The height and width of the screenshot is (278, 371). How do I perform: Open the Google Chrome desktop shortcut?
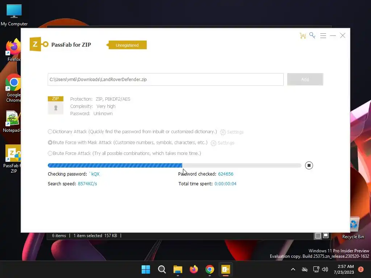pyautogui.click(x=13, y=88)
